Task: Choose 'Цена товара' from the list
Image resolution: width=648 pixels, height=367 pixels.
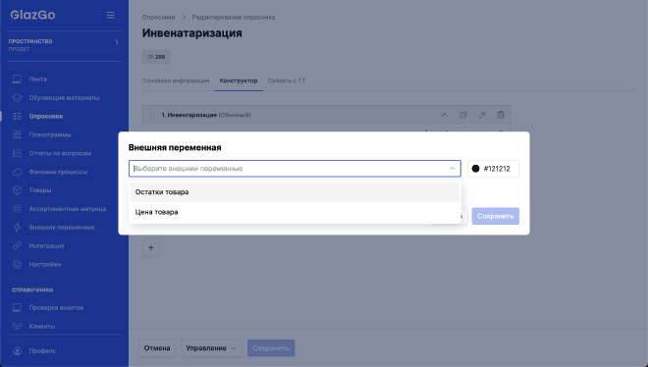Action: pyautogui.click(x=295, y=212)
